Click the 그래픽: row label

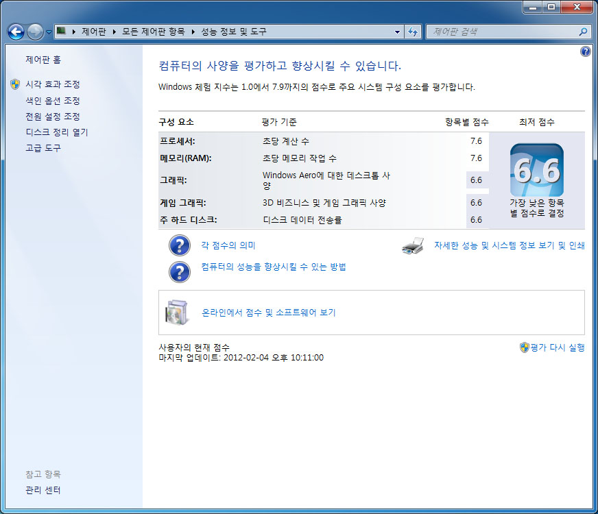tap(173, 180)
